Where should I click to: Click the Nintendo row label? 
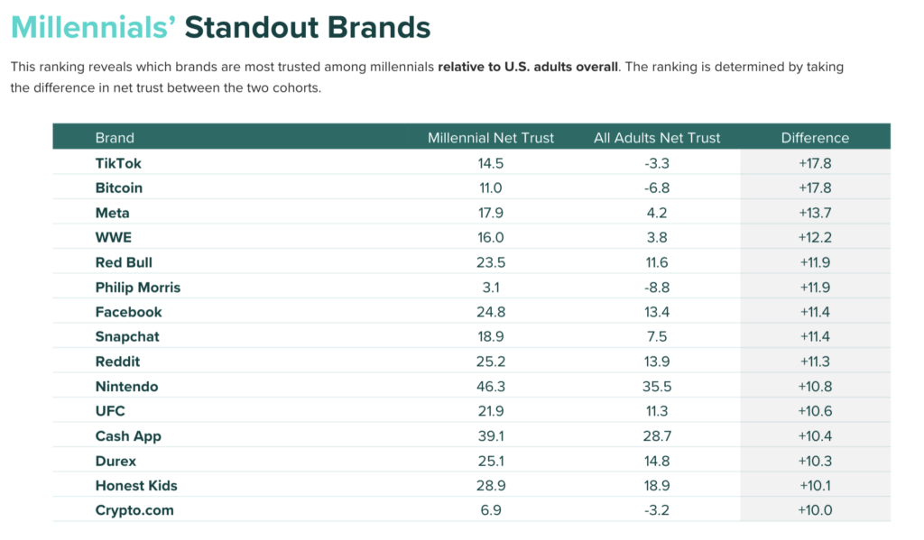coord(126,387)
